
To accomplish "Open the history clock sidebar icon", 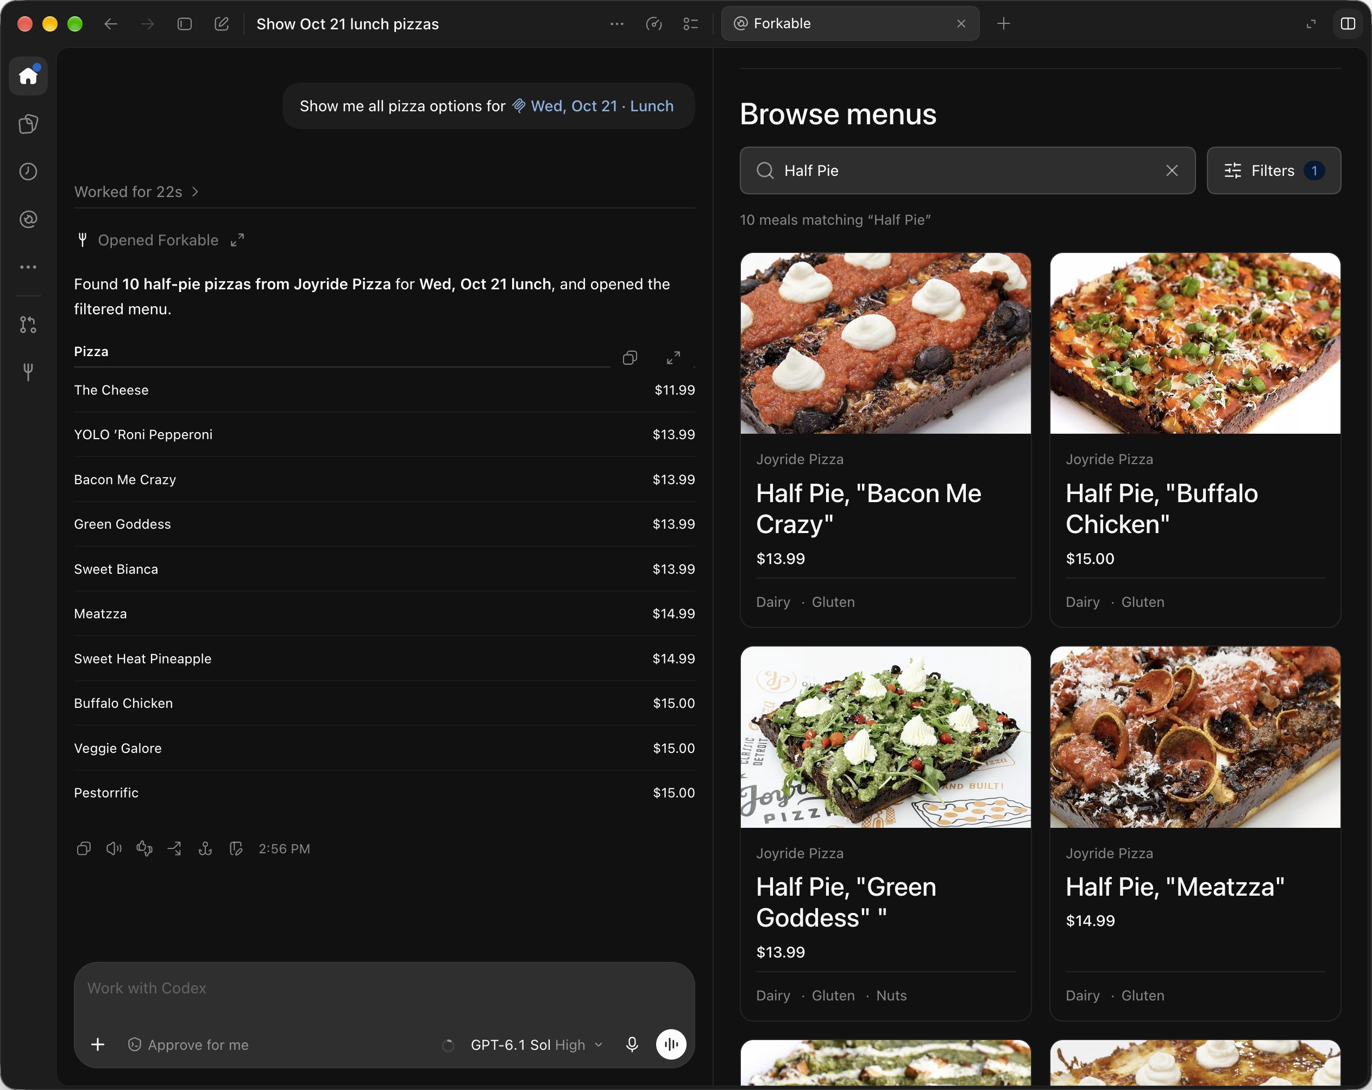I will tap(28, 171).
